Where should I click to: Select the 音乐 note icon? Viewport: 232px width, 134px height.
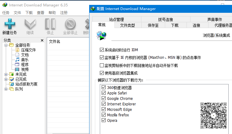point(17,60)
